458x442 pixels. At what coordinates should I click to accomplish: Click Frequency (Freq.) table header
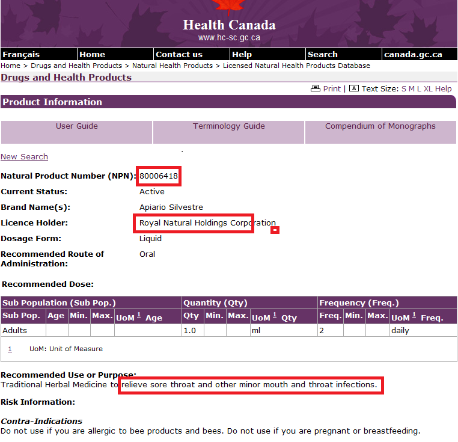point(387,302)
